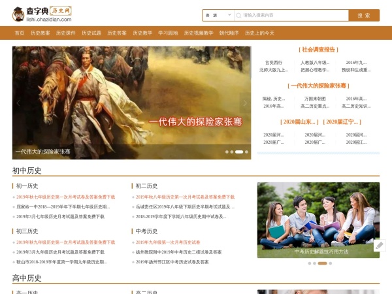Open the 社会调查报告 section heading link
Viewport: 392px width, 294px height.
coord(318,50)
